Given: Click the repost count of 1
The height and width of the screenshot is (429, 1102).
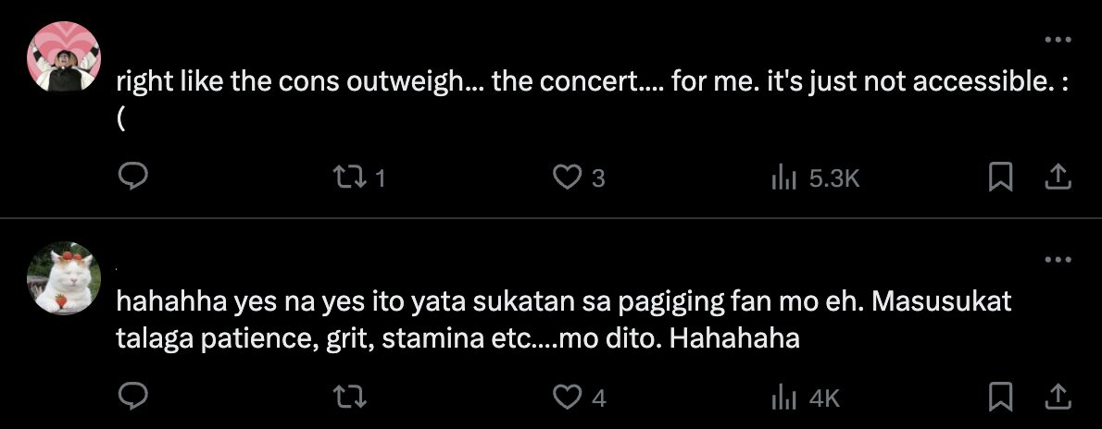Looking at the screenshot, I should [x=379, y=178].
